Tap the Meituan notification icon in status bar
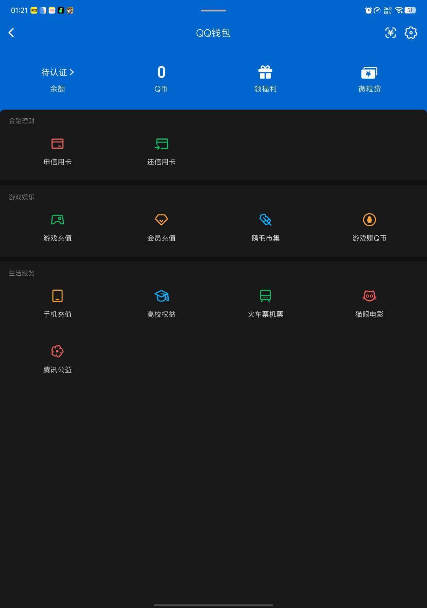The height and width of the screenshot is (608, 427). click(34, 10)
